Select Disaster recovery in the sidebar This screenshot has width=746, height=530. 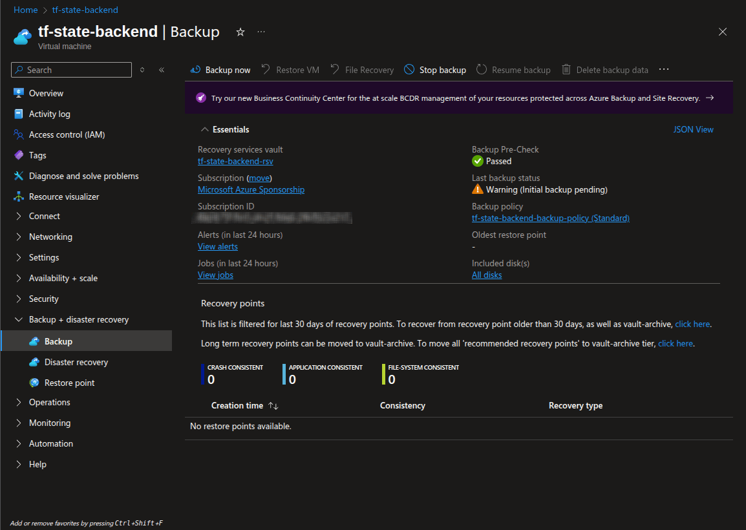pyautogui.click(x=76, y=362)
